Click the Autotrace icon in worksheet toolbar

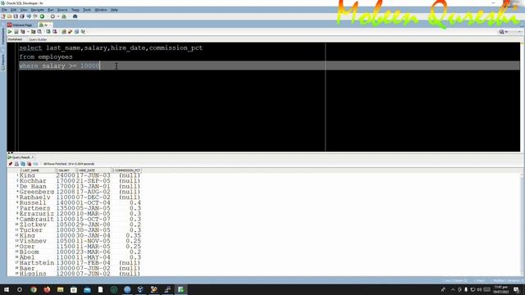33,32
